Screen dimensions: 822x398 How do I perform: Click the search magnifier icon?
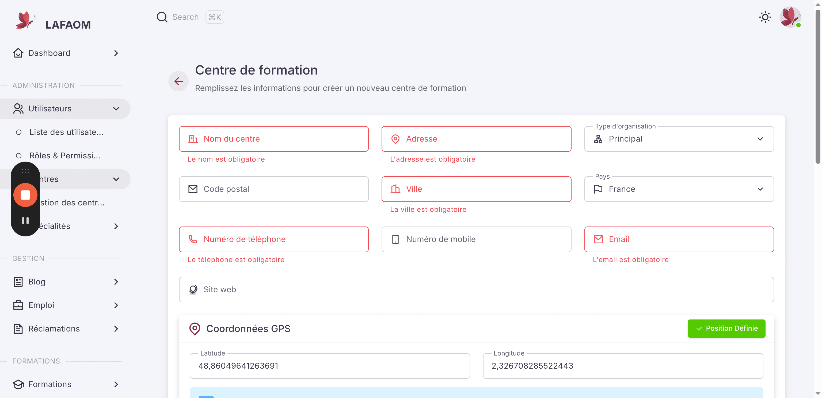(x=162, y=17)
